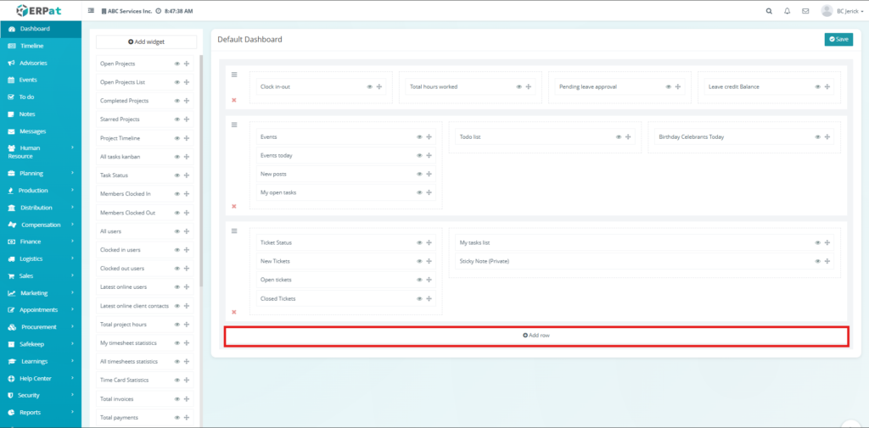
Task: Click the move icon on Clock in-out widget
Action: click(379, 86)
